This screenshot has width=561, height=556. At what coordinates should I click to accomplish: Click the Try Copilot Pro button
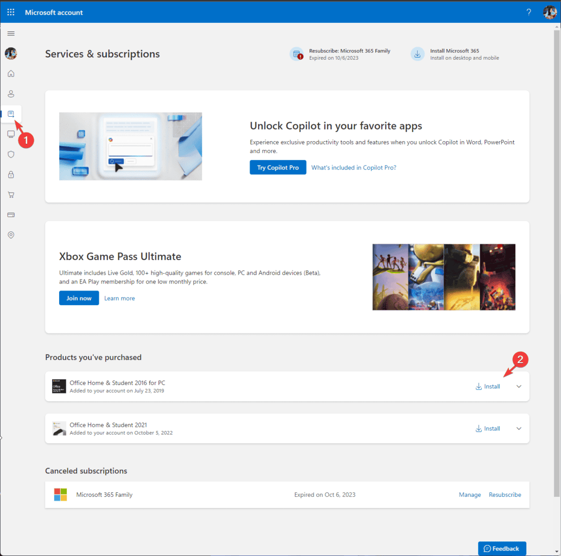pos(278,167)
